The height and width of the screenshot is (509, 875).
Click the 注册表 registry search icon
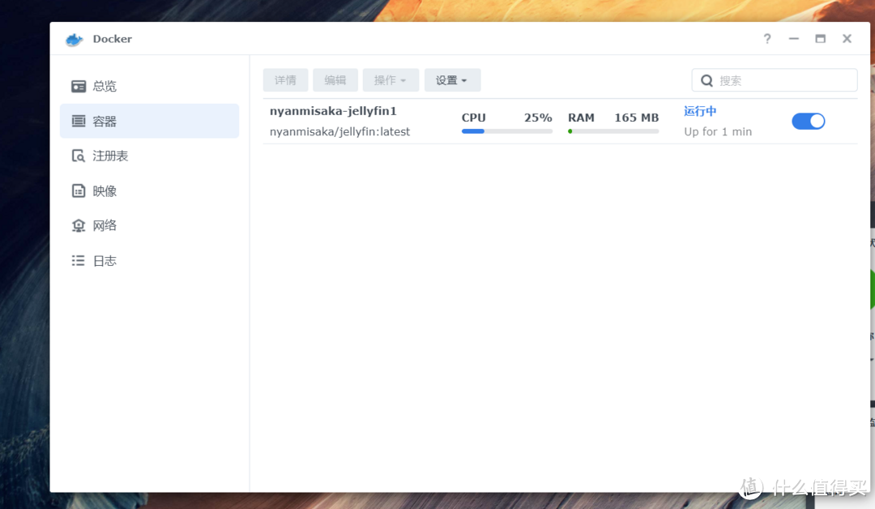click(79, 156)
